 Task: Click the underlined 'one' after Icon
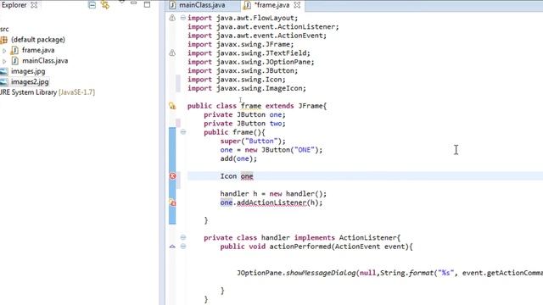click(x=247, y=176)
